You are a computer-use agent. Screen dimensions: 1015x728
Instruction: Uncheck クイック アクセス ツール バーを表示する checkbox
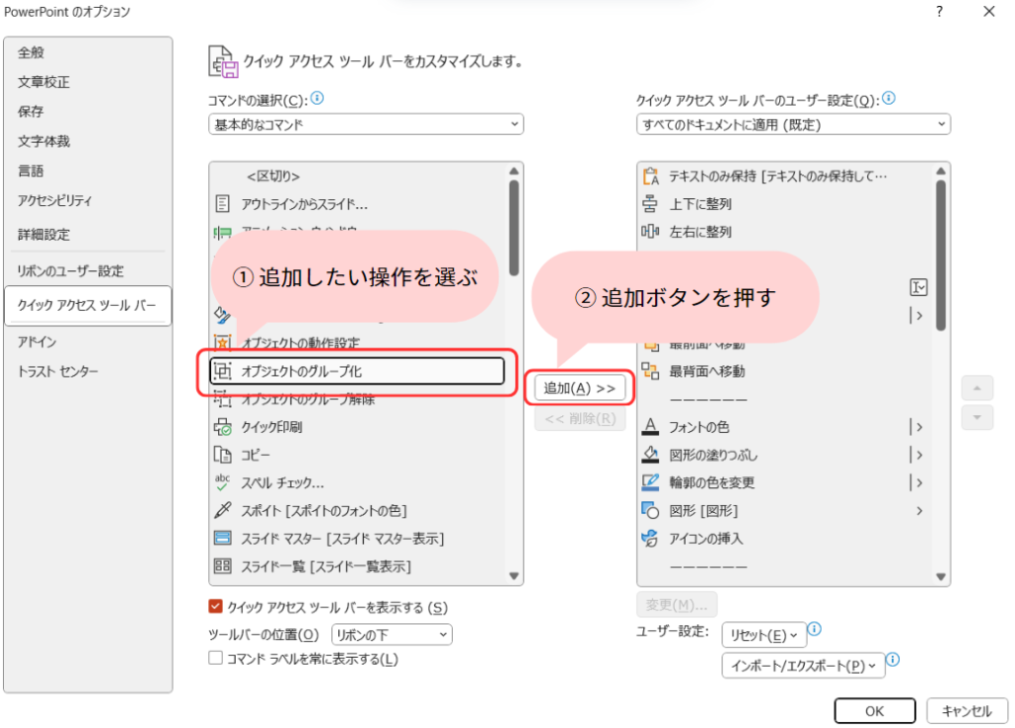(x=215, y=606)
